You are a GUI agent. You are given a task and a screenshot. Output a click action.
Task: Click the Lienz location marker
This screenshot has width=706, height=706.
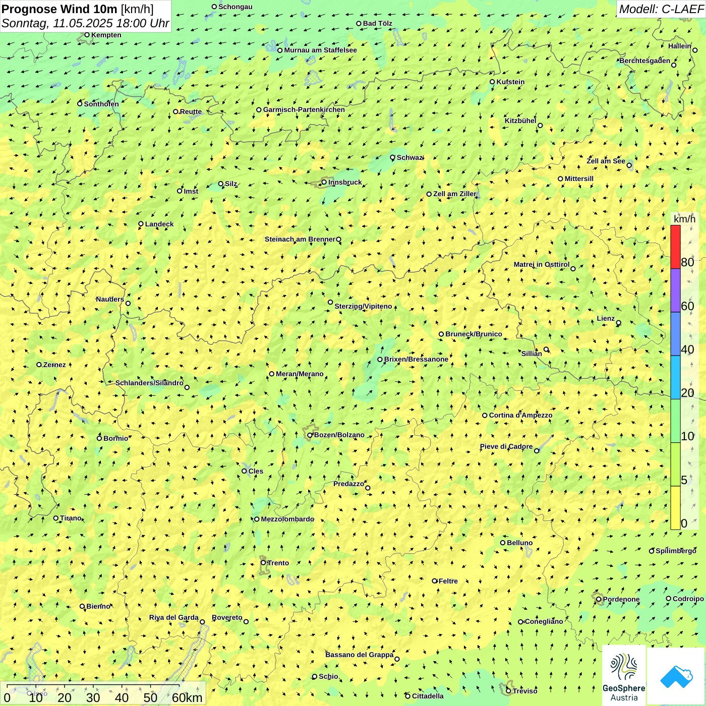pyautogui.click(x=619, y=323)
